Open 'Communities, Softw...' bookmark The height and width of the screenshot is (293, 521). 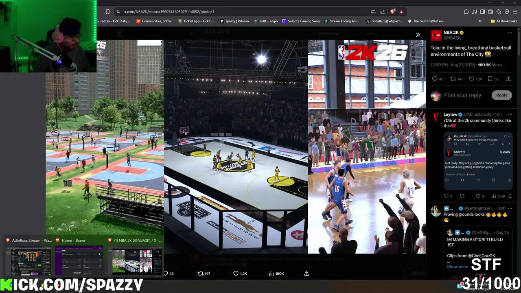click(x=155, y=21)
